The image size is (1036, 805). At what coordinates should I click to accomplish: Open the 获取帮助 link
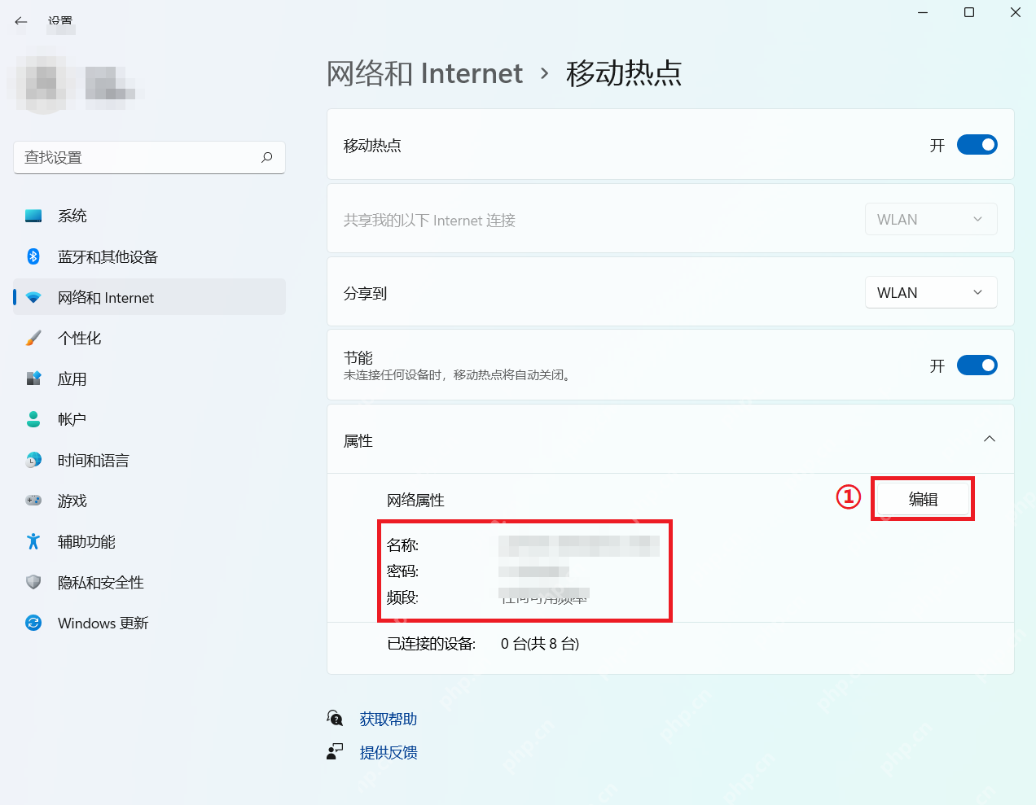[388, 719]
